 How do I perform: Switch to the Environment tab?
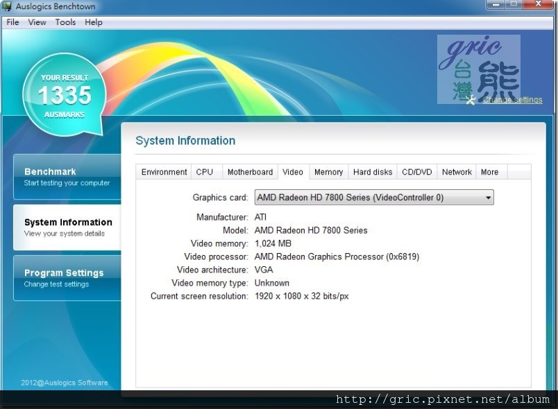click(x=164, y=172)
